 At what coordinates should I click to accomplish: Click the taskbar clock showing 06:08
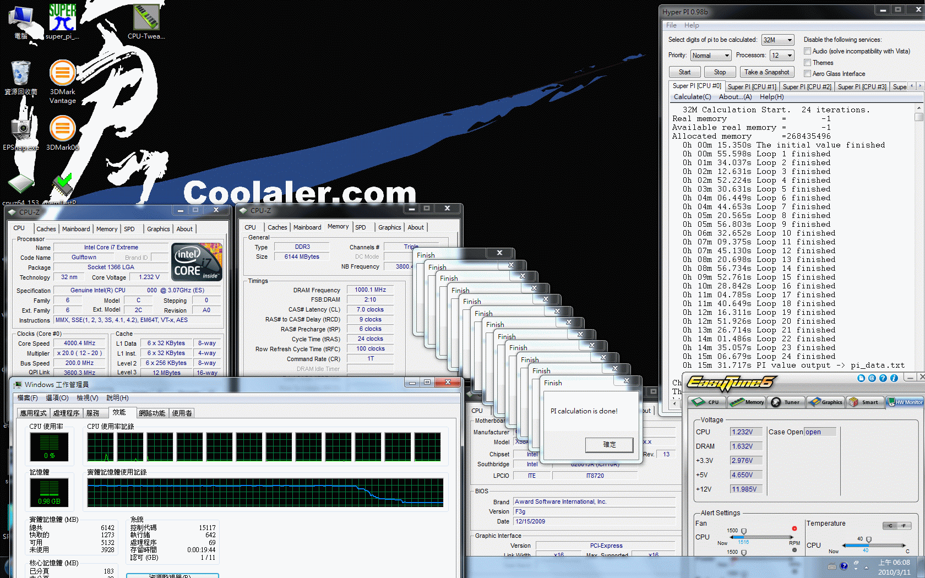pos(894,567)
